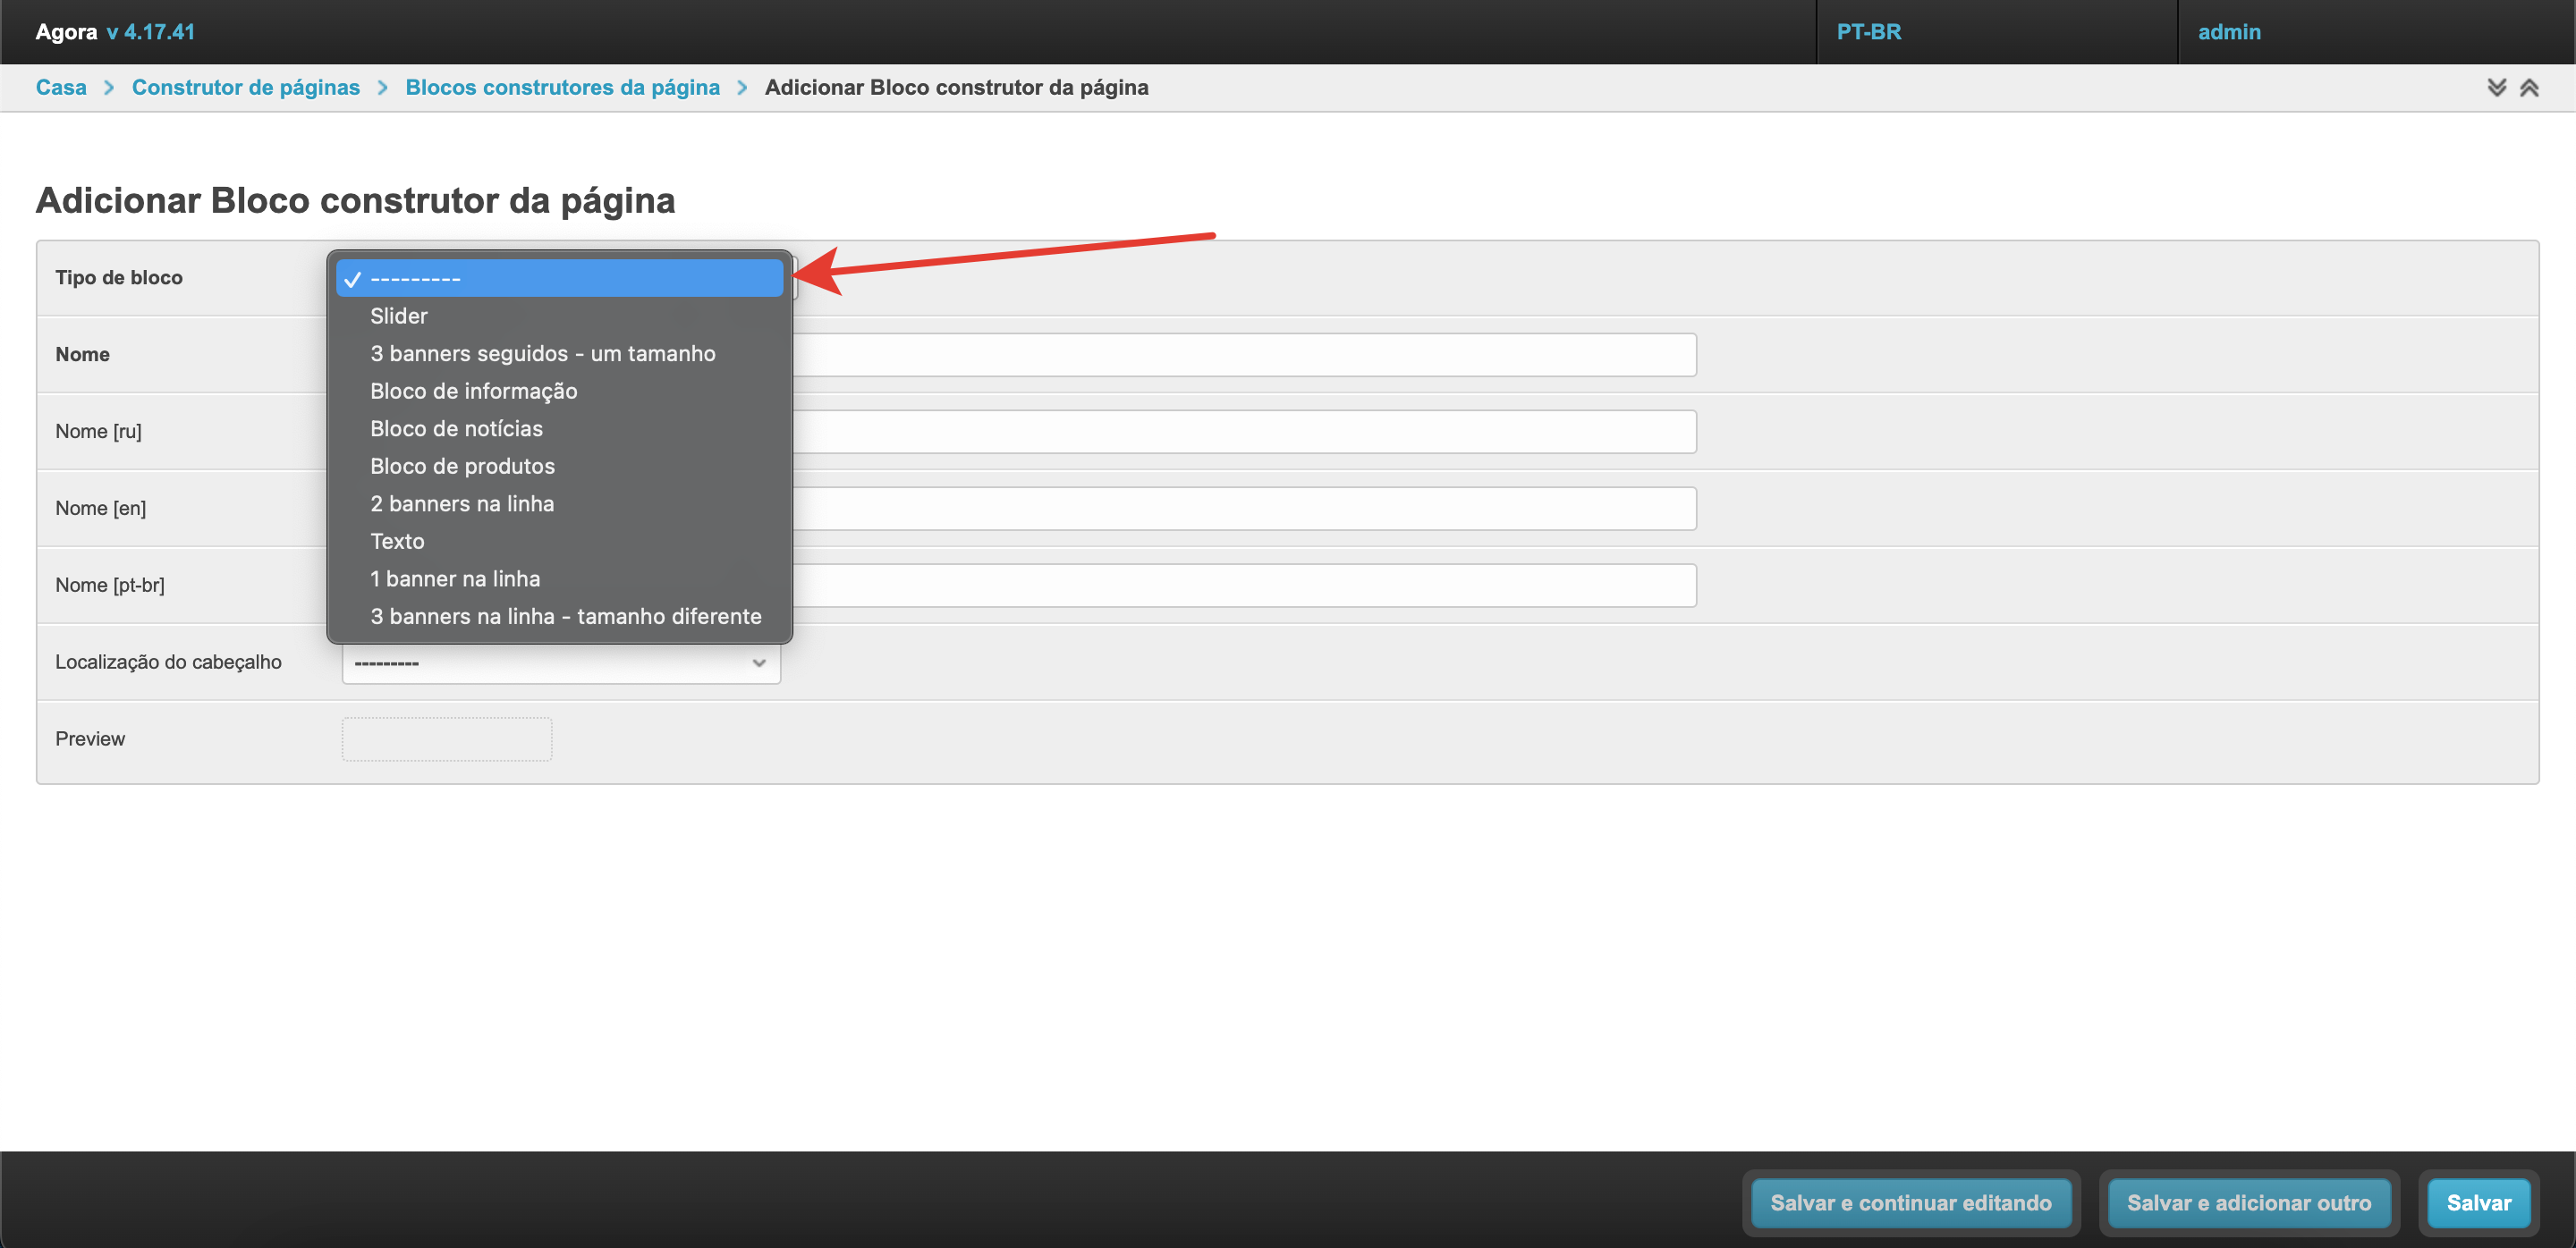Open the PT-BR language menu
Screen dimensions: 2576x1248
point(1868,32)
